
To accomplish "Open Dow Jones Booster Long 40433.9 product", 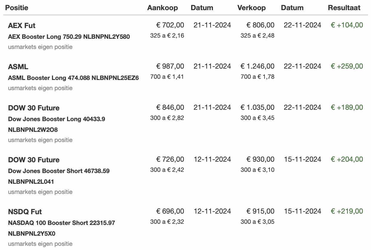I will (x=57, y=119).
